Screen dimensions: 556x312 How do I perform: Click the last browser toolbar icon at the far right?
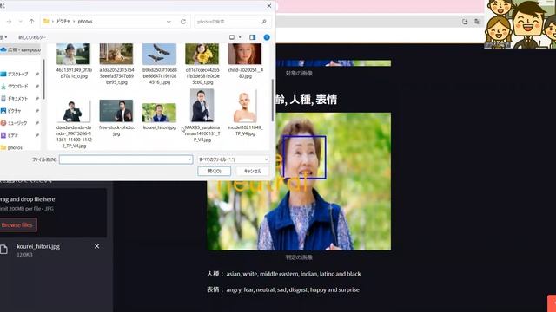coord(477,22)
